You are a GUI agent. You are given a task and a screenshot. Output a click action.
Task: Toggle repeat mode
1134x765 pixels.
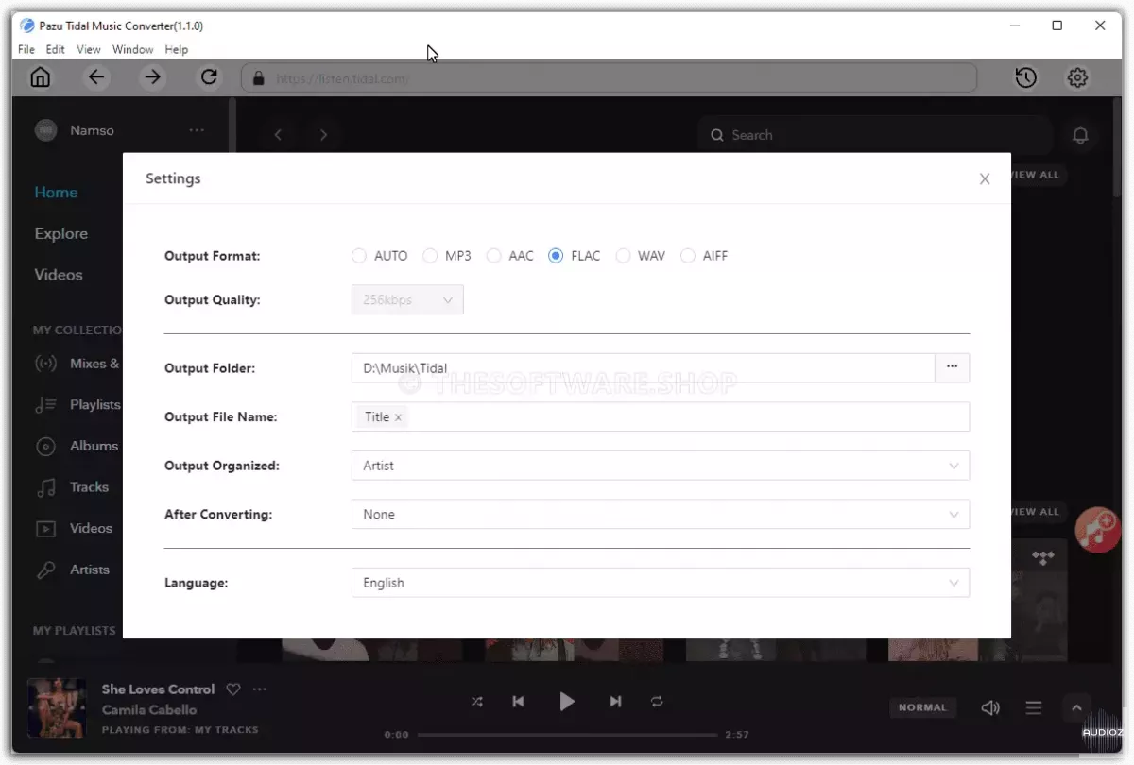[657, 702]
